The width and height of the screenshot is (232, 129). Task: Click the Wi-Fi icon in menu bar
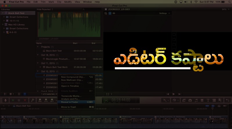coord(196,2)
